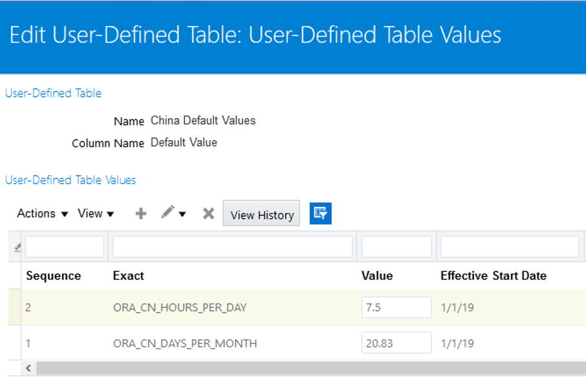Click the Value column filter field
The width and height of the screenshot is (586, 379).
point(396,247)
